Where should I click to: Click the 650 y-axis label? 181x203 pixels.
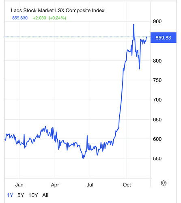click(x=157, y=120)
